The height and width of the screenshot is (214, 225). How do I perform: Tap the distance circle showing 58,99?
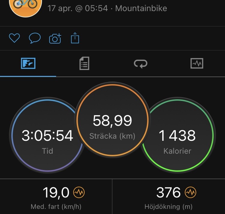coord(112,120)
